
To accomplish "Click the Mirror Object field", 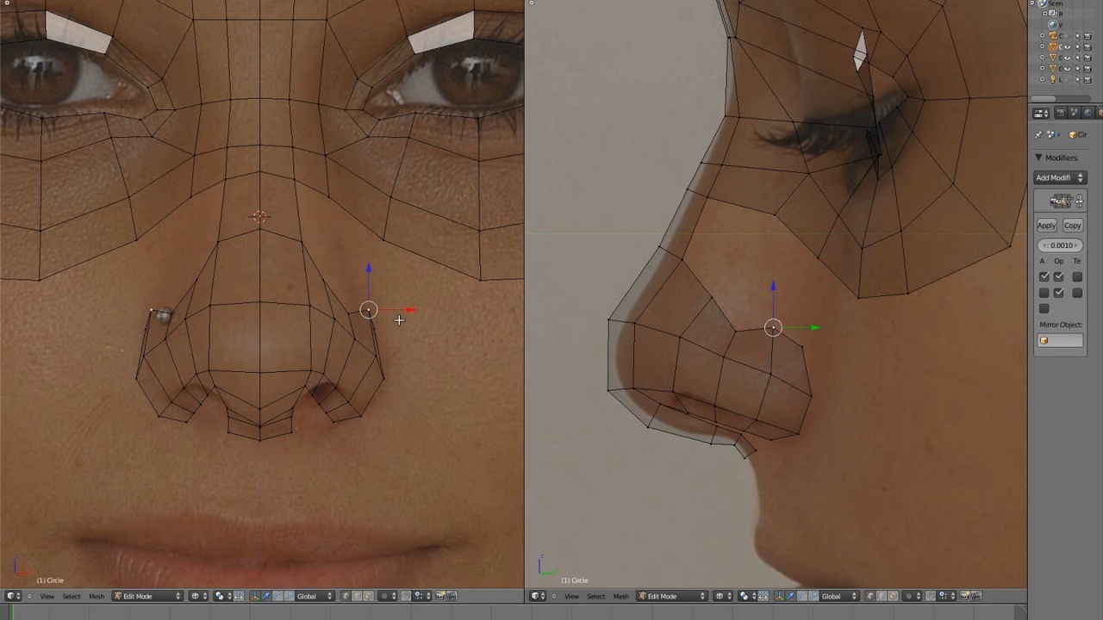I will [1060, 340].
